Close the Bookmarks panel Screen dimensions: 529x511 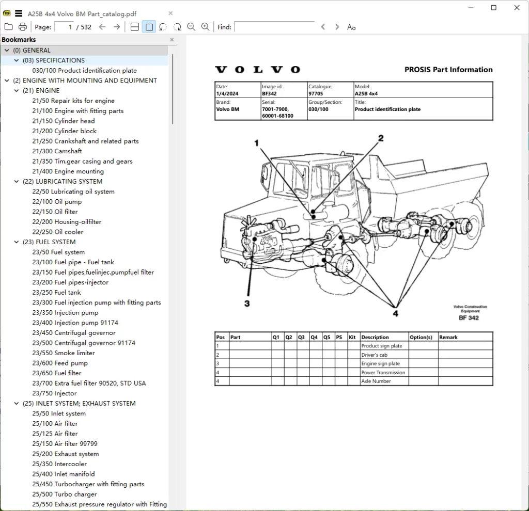pyautogui.click(x=172, y=40)
